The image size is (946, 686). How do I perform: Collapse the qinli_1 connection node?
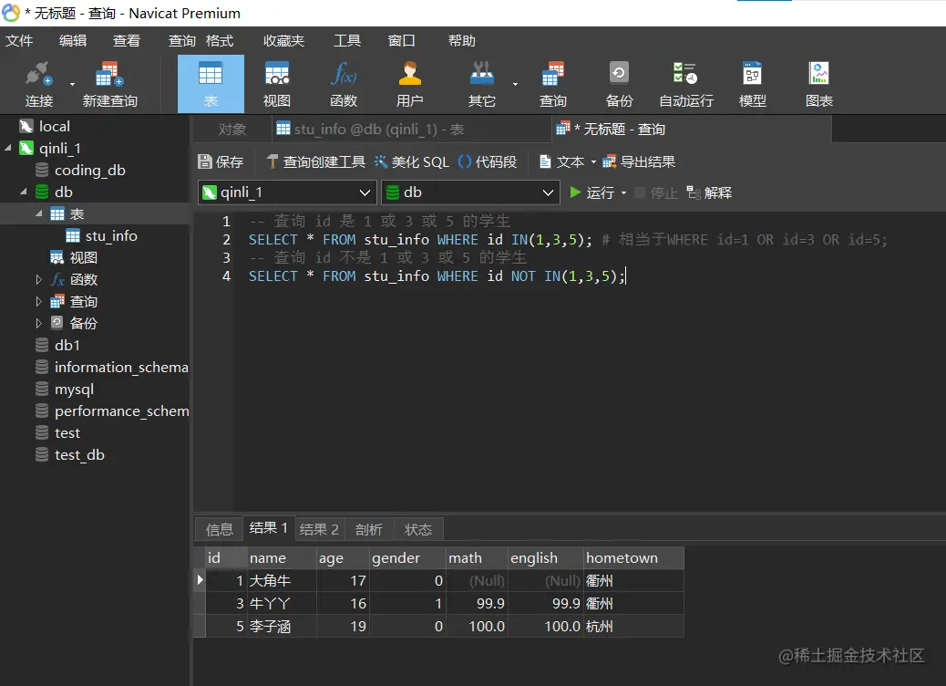pyautogui.click(x=8, y=148)
